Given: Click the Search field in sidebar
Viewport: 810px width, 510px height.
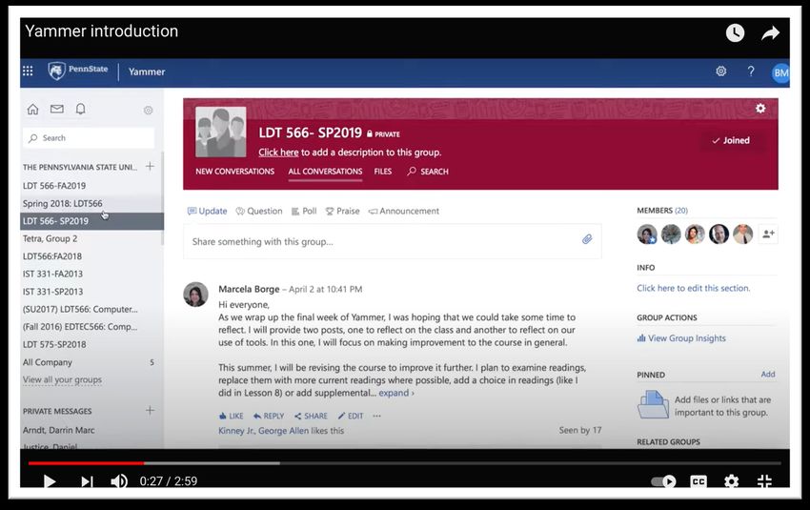Looking at the screenshot, I should (89, 138).
